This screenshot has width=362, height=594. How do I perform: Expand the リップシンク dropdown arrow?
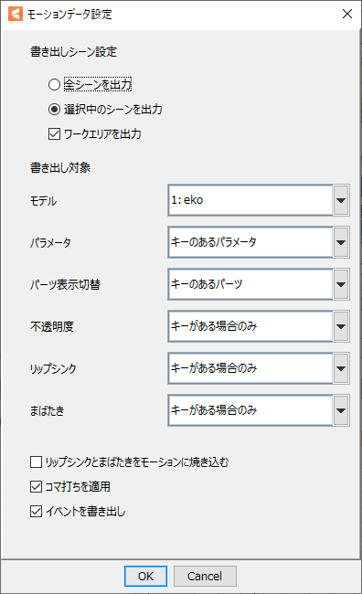point(341,368)
